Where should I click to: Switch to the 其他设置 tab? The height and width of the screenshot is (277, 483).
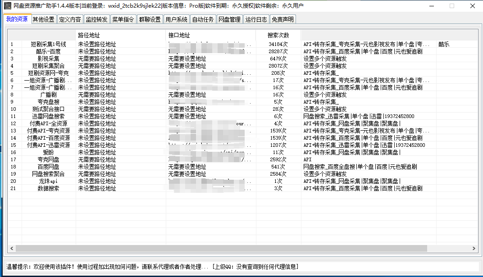[43, 19]
